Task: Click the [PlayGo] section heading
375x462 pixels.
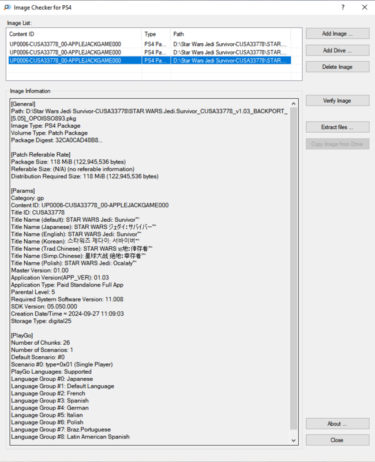Action: pyautogui.click(x=22, y=336)
